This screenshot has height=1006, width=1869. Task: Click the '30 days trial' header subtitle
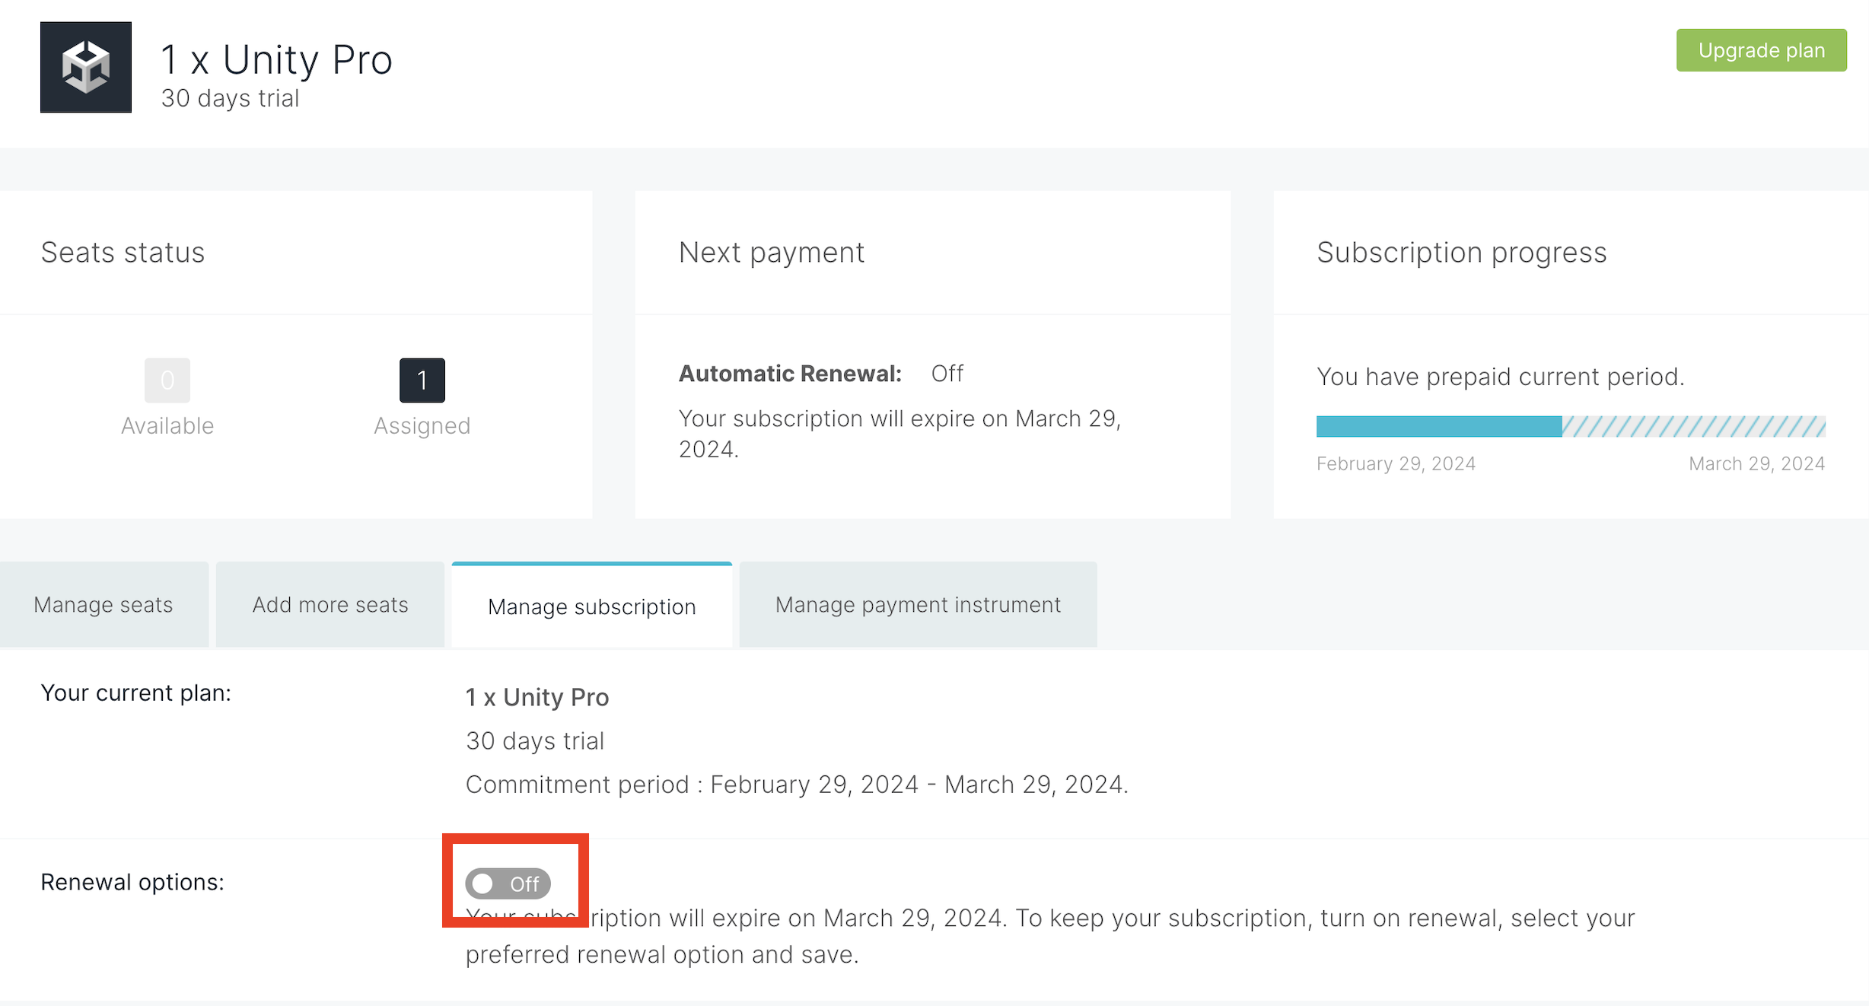click(230, 98)
